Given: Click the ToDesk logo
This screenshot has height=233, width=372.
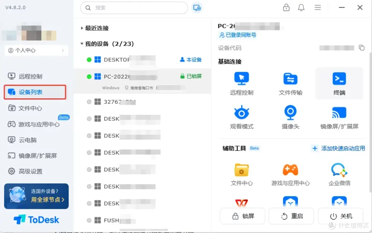Looking at the screenshot, I should point(36,220).
